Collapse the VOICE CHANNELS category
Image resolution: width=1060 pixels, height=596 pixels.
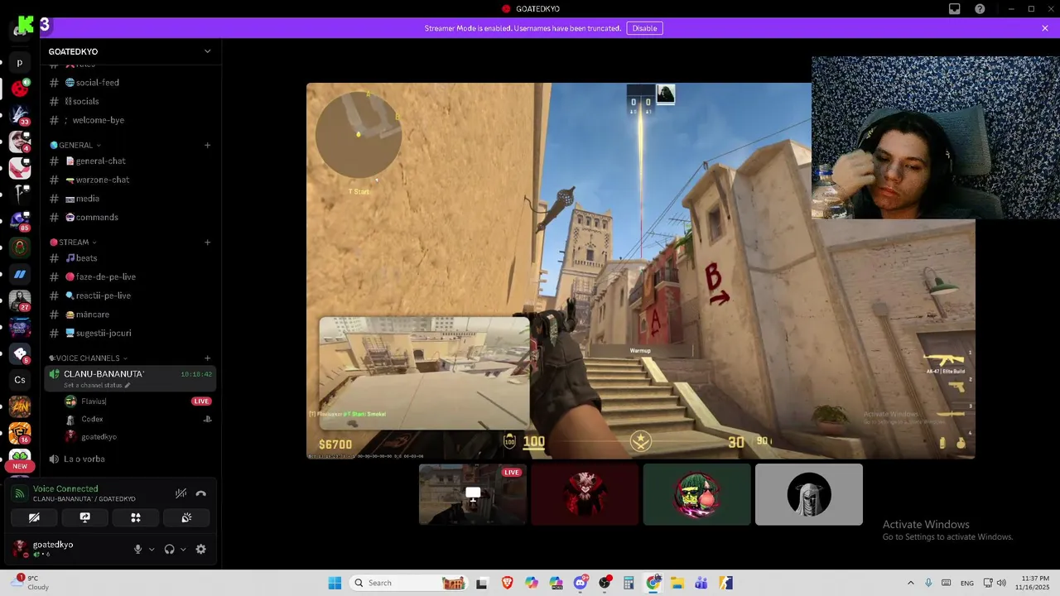point(88,358)
